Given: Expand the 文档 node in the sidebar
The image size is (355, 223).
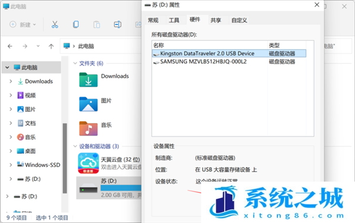Looking at the screenshot, I should click(x=11, y=123).
